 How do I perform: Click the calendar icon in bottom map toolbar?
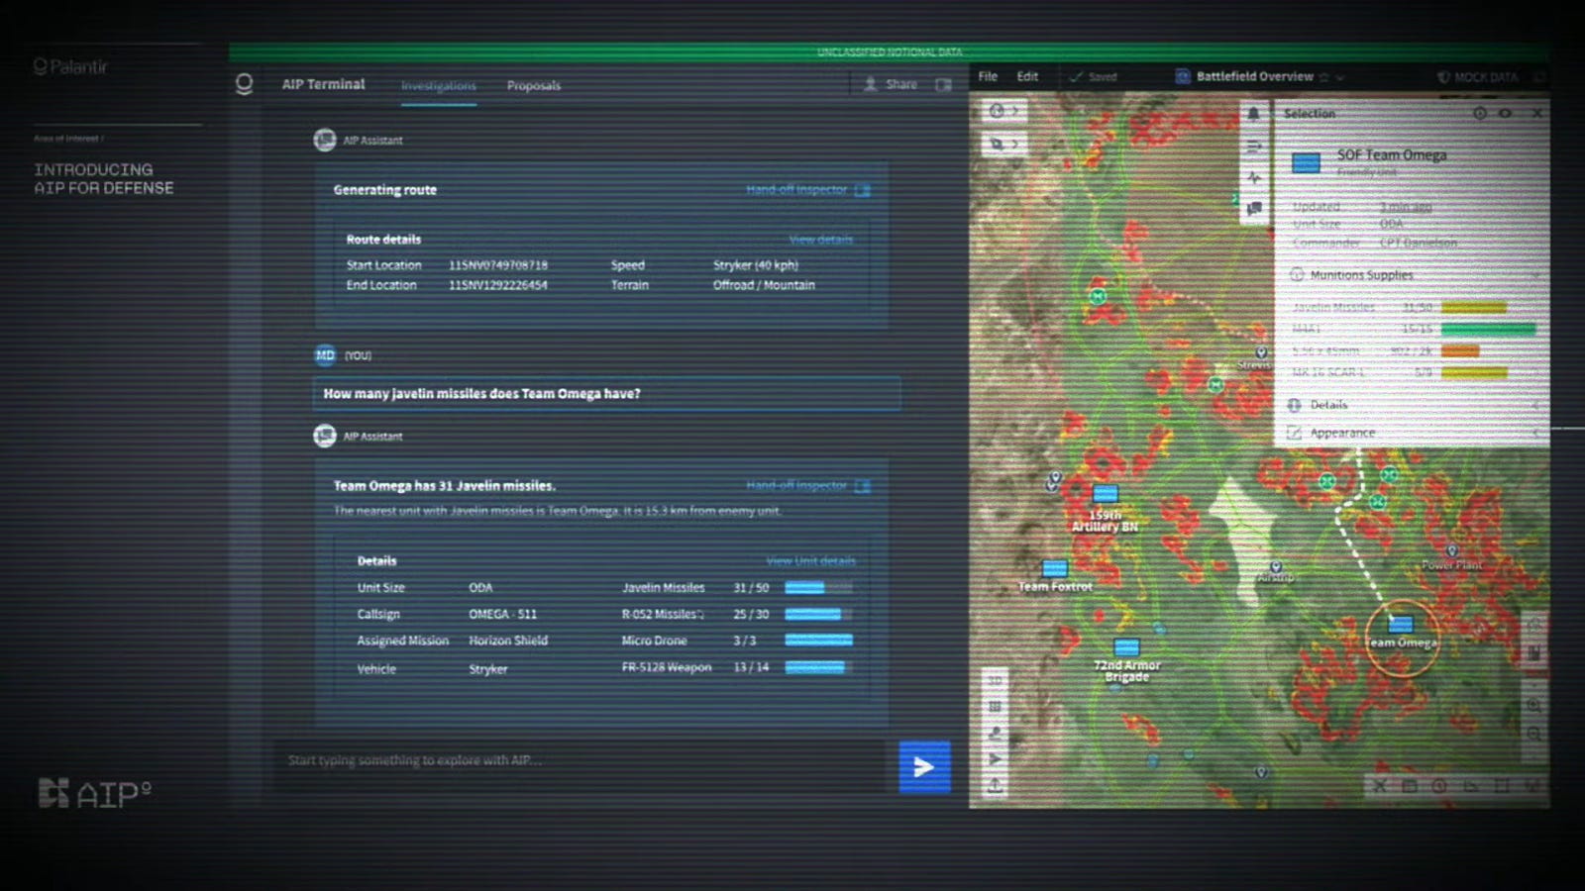[x=1409, y=786]
